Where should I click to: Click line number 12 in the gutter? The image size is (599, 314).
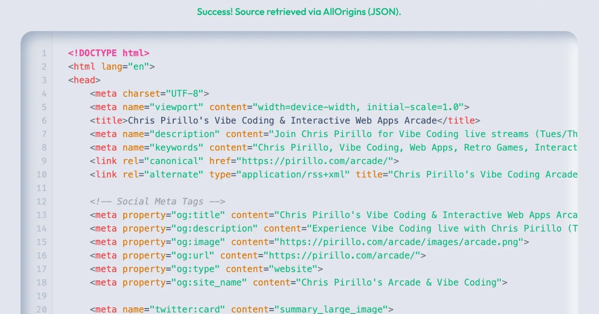point(41,201)
